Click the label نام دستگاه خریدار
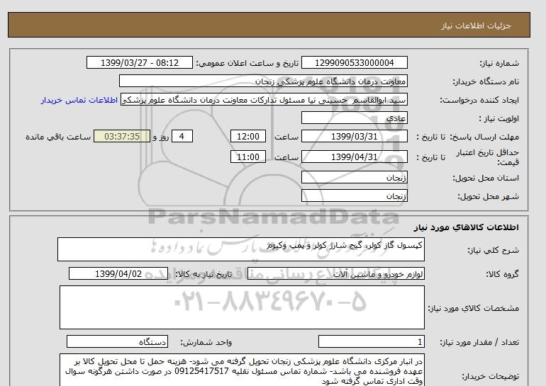The image size is (546, 386). click(486, 81)
